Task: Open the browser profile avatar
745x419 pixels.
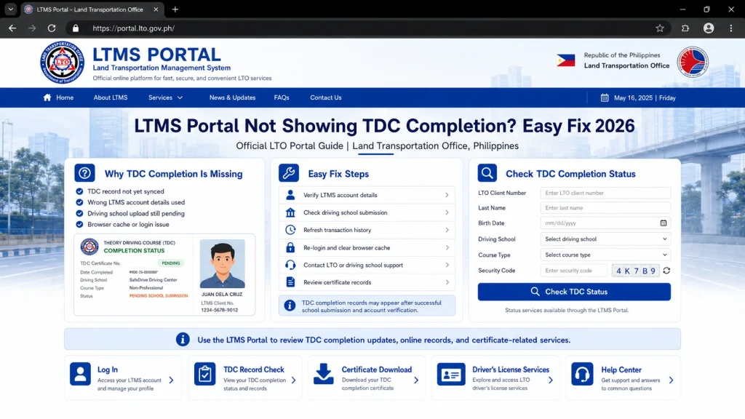Action: click(x=709, y=28)
